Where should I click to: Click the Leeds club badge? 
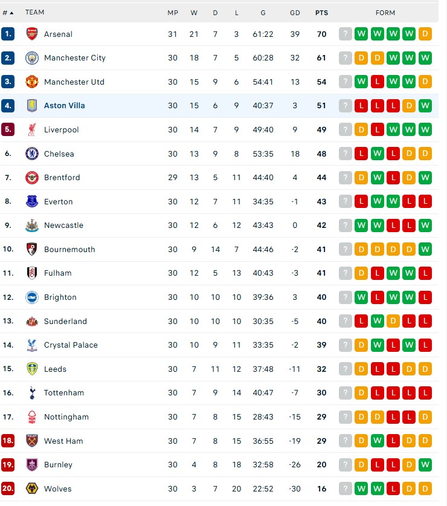31,369
